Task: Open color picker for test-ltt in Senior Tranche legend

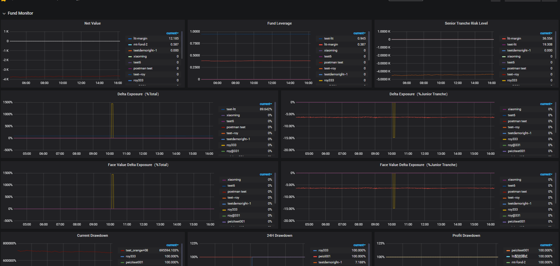Action: (504, 45)
